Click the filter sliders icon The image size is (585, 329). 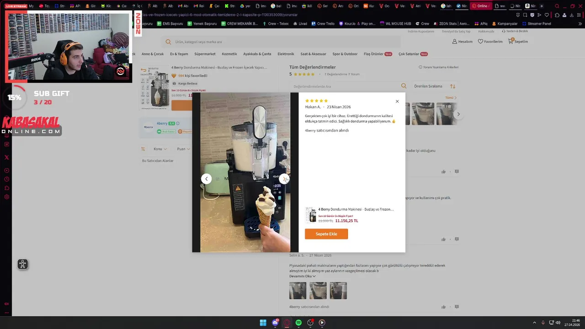click(143, 149)
